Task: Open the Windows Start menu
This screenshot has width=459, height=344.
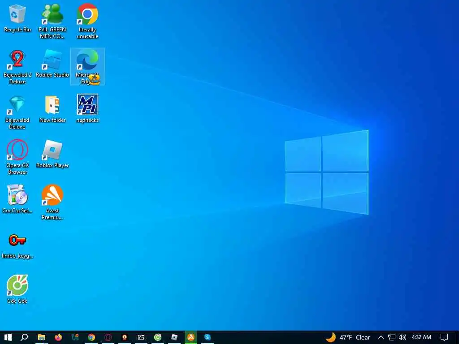Action: [8, 337]
